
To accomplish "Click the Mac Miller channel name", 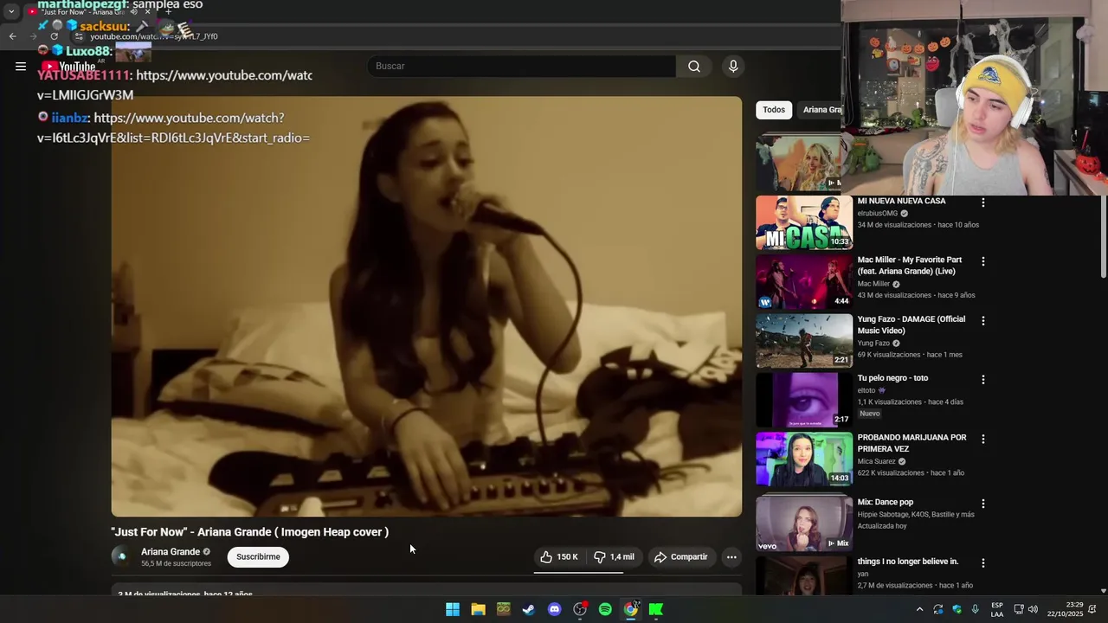I will pos(873,284).
